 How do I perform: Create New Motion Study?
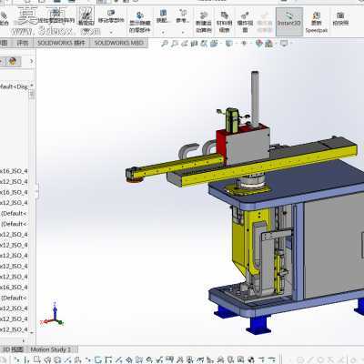(204, 22)
